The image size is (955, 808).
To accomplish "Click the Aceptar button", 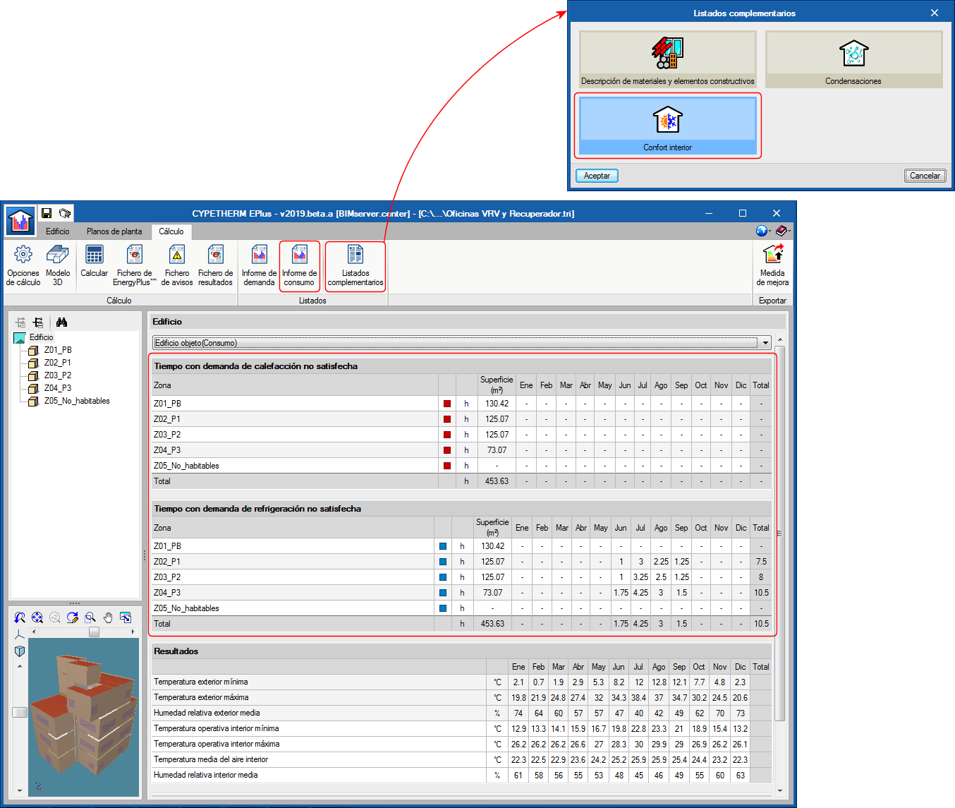I will (597, 176).
